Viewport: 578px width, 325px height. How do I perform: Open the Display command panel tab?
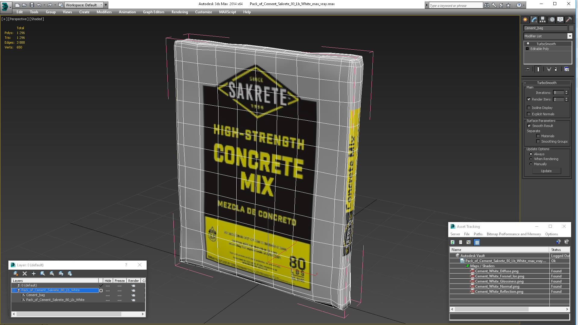click(560, 20)
